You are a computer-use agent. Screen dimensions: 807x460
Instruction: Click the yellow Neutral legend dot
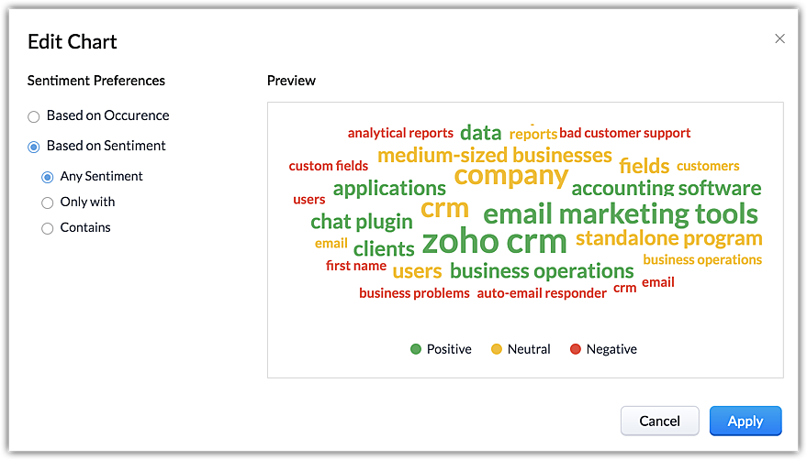497,349
